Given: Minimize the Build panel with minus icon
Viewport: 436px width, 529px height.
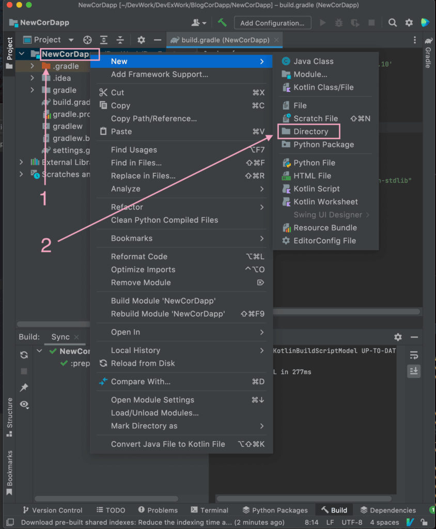Looking at the screenshot, I should pos(414,337).
